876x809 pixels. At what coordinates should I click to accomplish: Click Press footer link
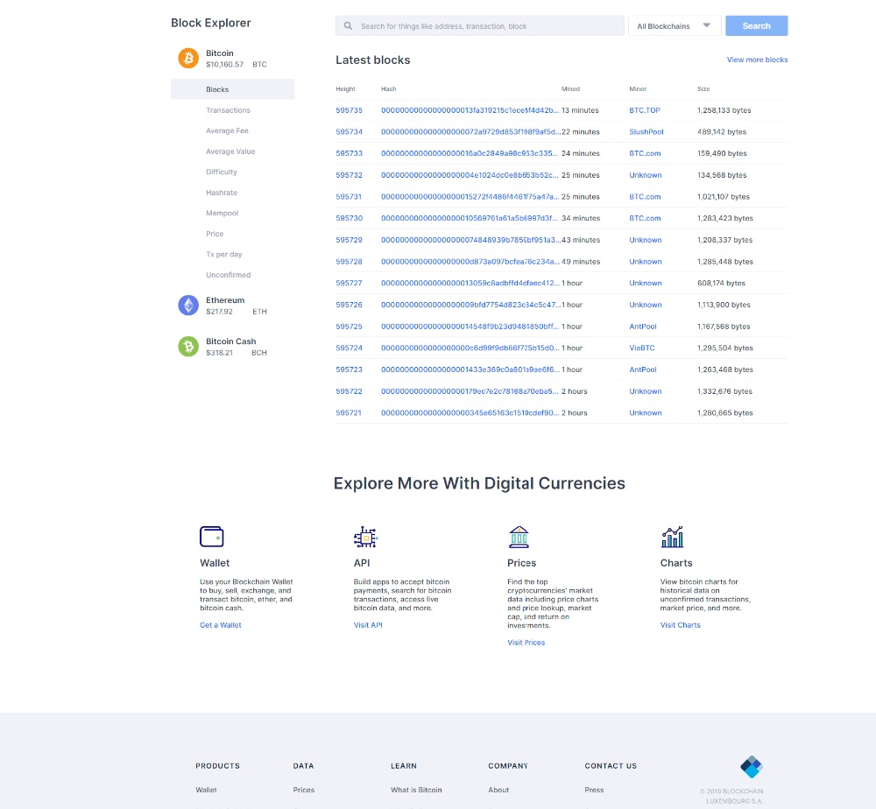(594, 790)
